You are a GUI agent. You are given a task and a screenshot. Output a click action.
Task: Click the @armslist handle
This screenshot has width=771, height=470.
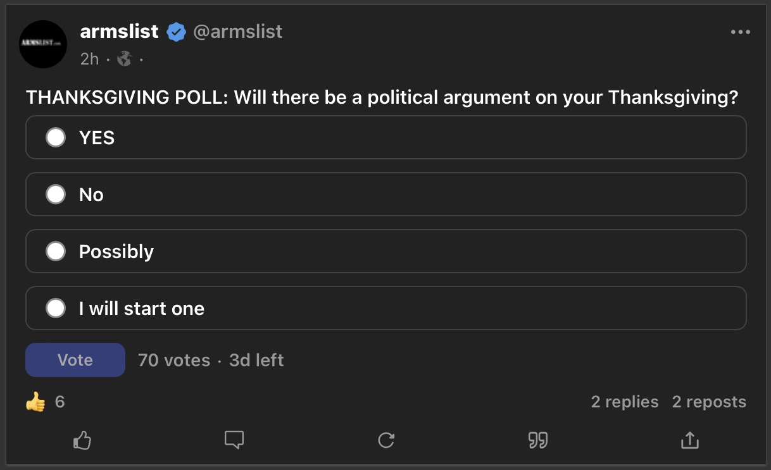pos(237,32)
